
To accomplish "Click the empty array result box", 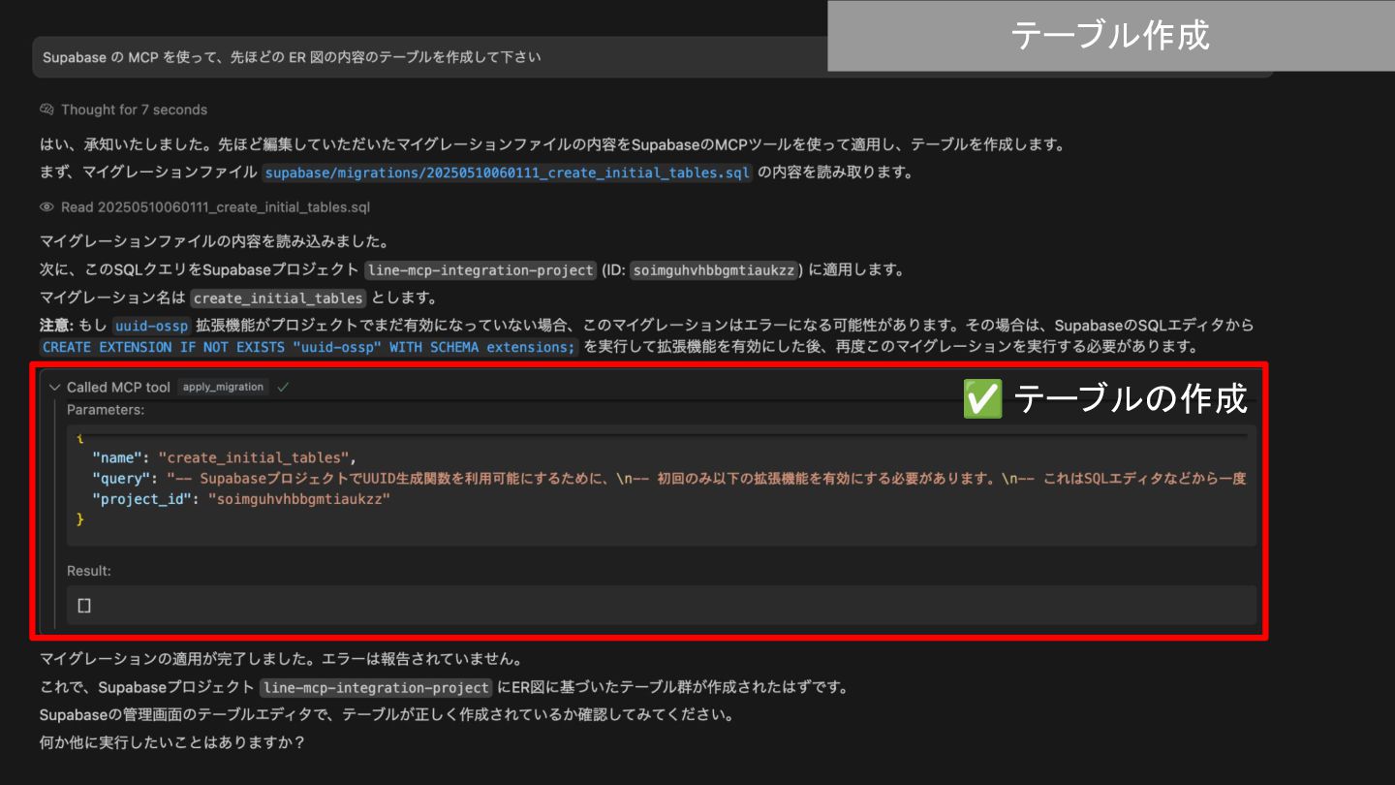I will tap(662, 605).
